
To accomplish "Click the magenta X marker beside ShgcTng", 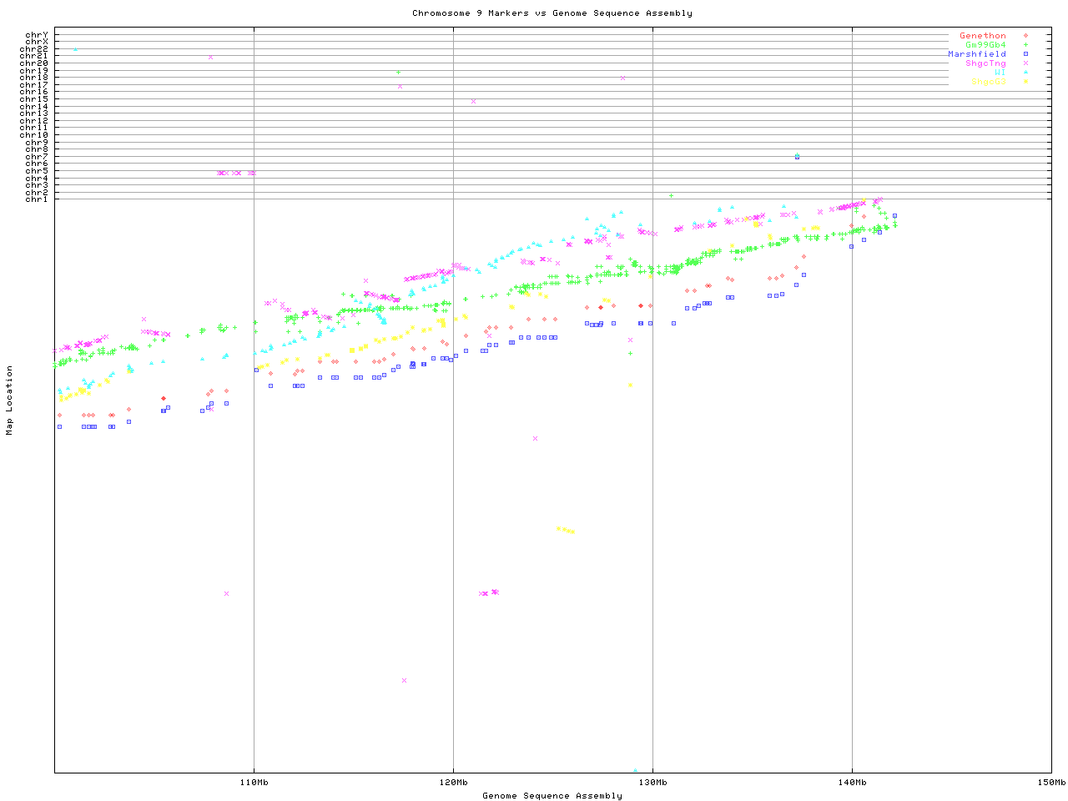I will [x=1025, y=63].
